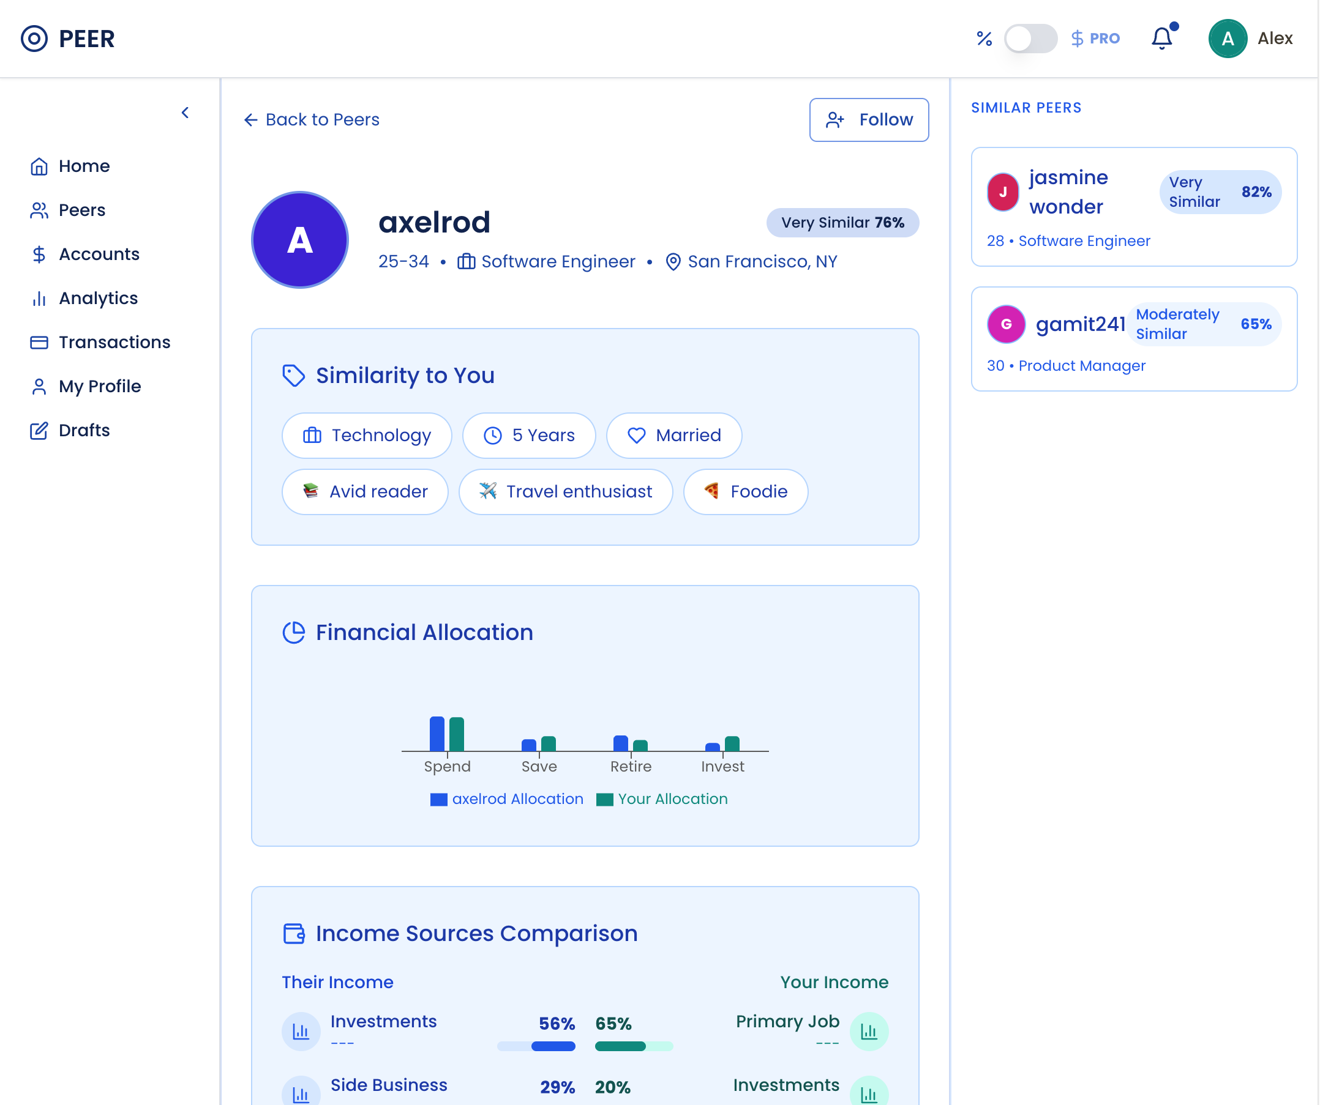The image size is (1320, 1105).
Task: Toggle axelrod Allocation legend series
Action: coord(506,799)
